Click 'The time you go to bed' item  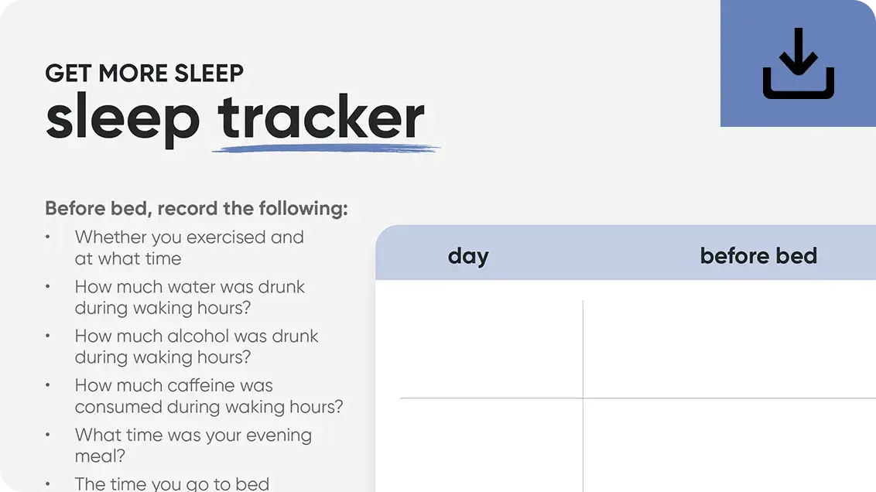click(172, 484)
